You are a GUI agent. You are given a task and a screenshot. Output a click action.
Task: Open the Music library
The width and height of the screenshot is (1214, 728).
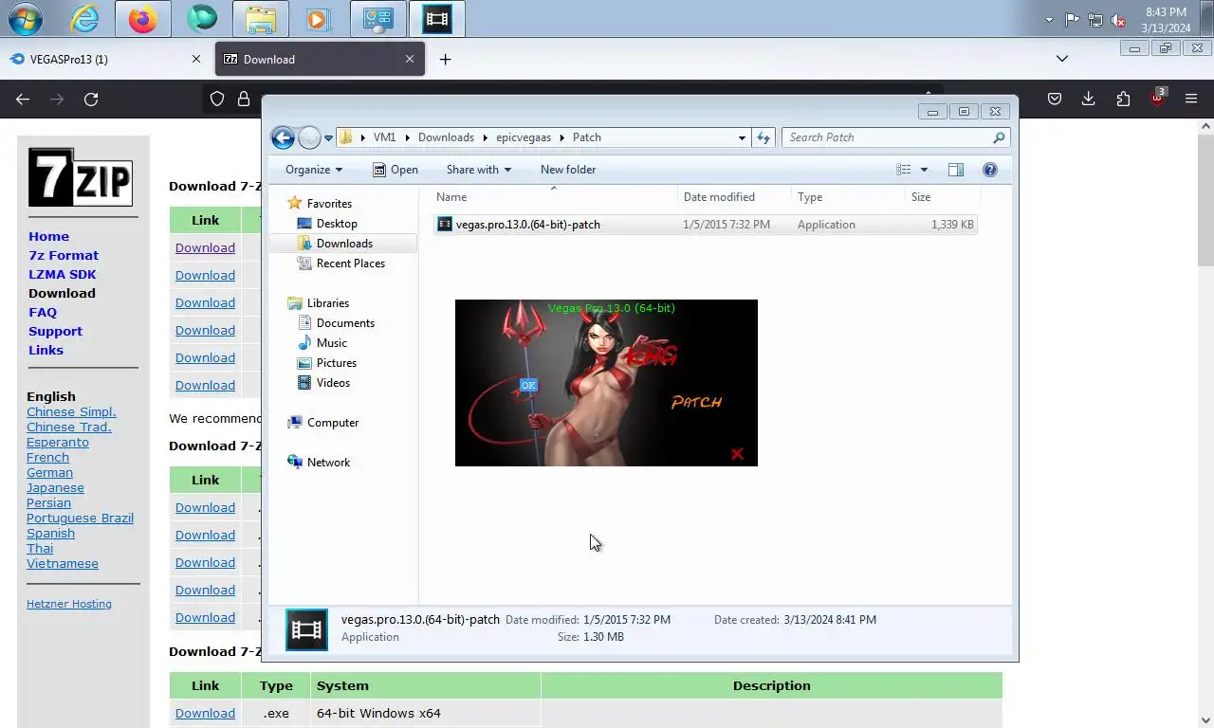tap(332, 343)
